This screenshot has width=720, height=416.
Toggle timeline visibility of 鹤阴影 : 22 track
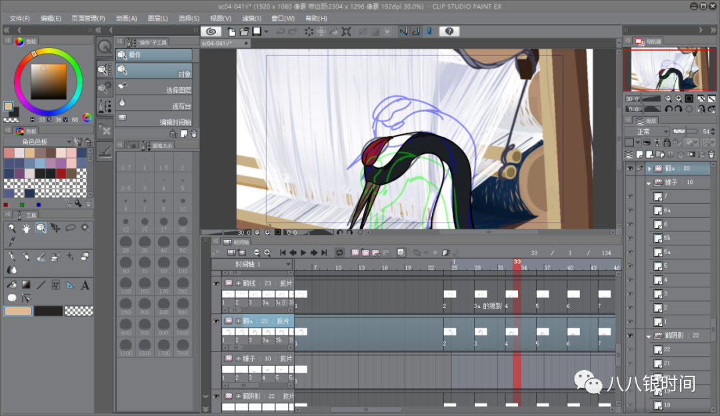[216, 396]
